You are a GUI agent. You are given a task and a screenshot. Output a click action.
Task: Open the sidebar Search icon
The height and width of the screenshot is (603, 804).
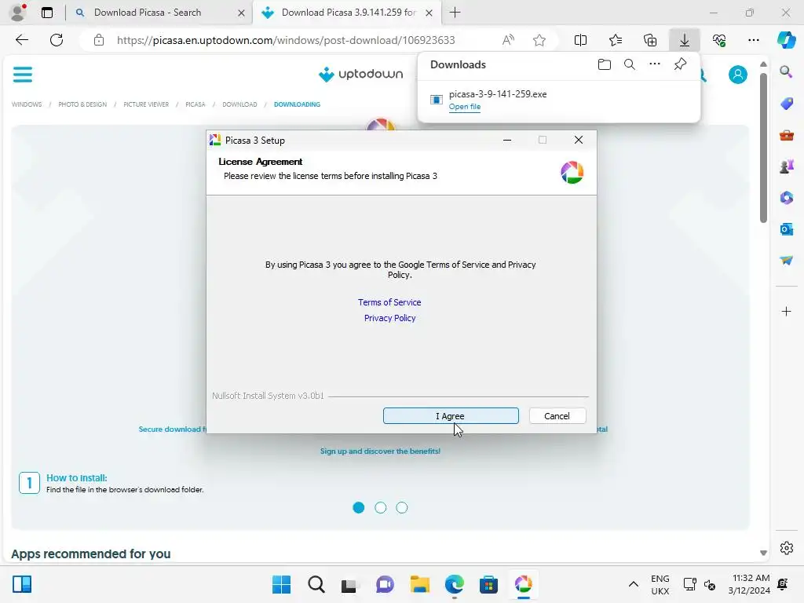[786, 71]
